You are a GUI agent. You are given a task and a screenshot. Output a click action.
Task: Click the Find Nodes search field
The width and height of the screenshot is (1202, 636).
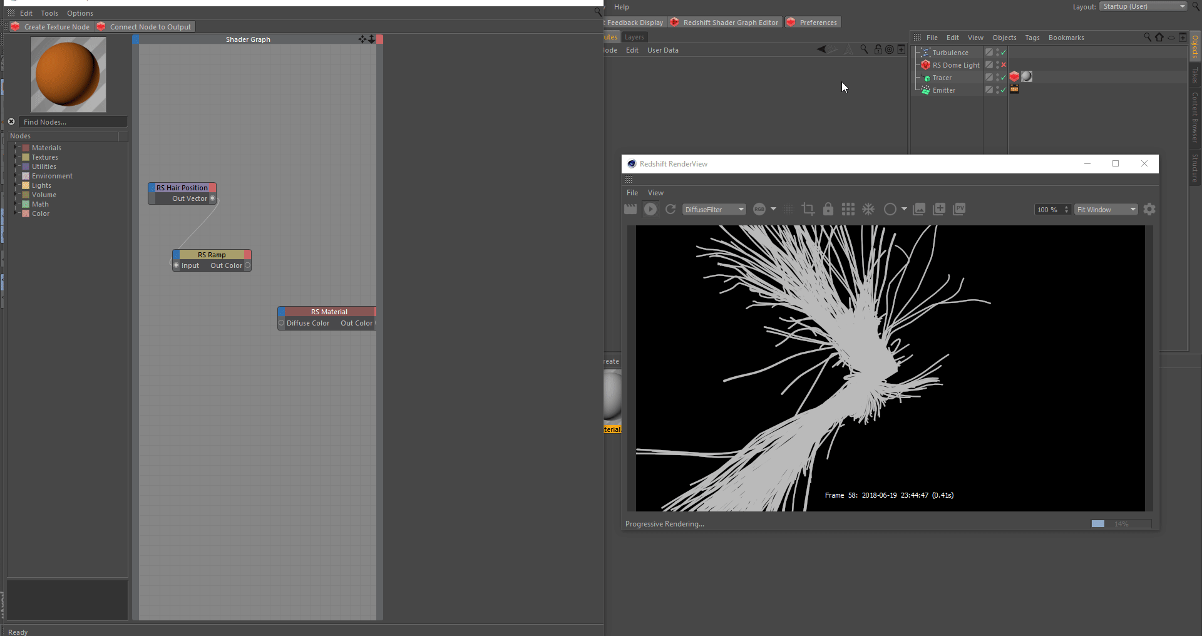(x=73, y=122)
